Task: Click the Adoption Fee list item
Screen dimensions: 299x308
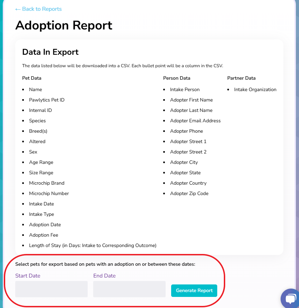Action: [x=44, y=235]
